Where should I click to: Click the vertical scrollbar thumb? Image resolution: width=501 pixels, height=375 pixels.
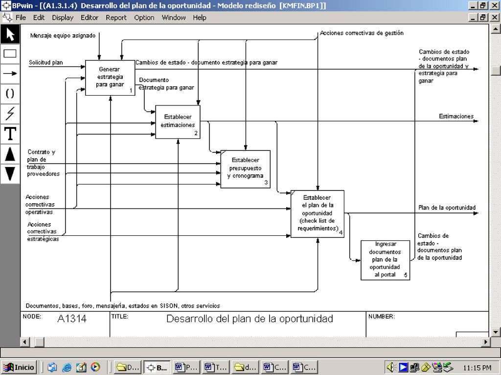tap(495, 70)
